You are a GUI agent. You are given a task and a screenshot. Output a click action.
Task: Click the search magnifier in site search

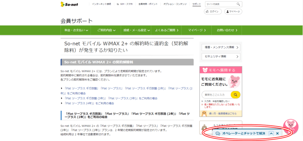[238, 4]
